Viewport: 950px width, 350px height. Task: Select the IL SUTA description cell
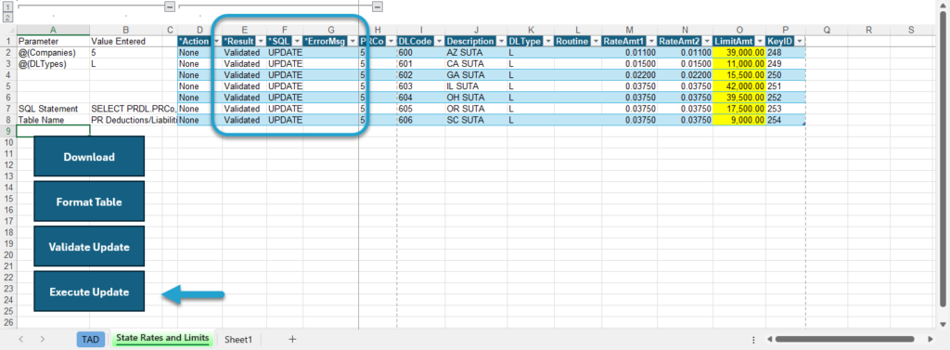click(x=476, y=86)
